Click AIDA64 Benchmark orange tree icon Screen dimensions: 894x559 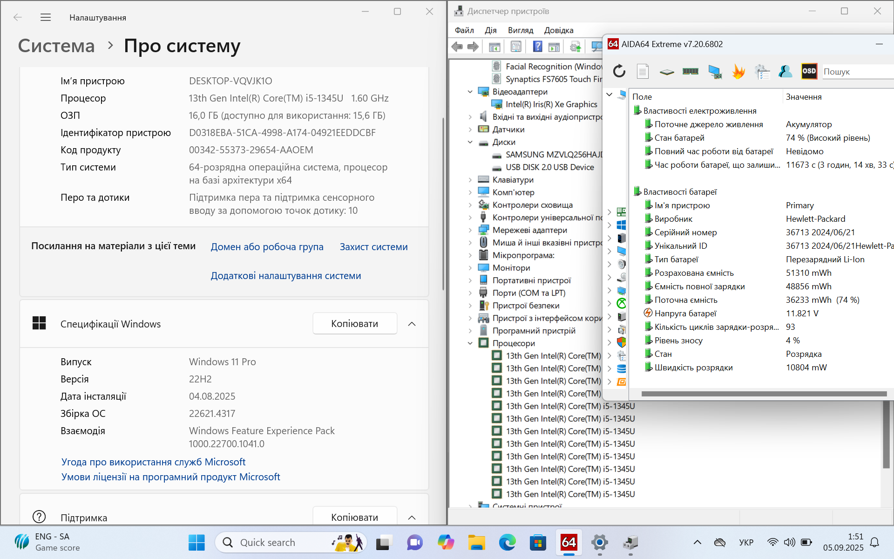pyautogui.click(x=622, y=382)
